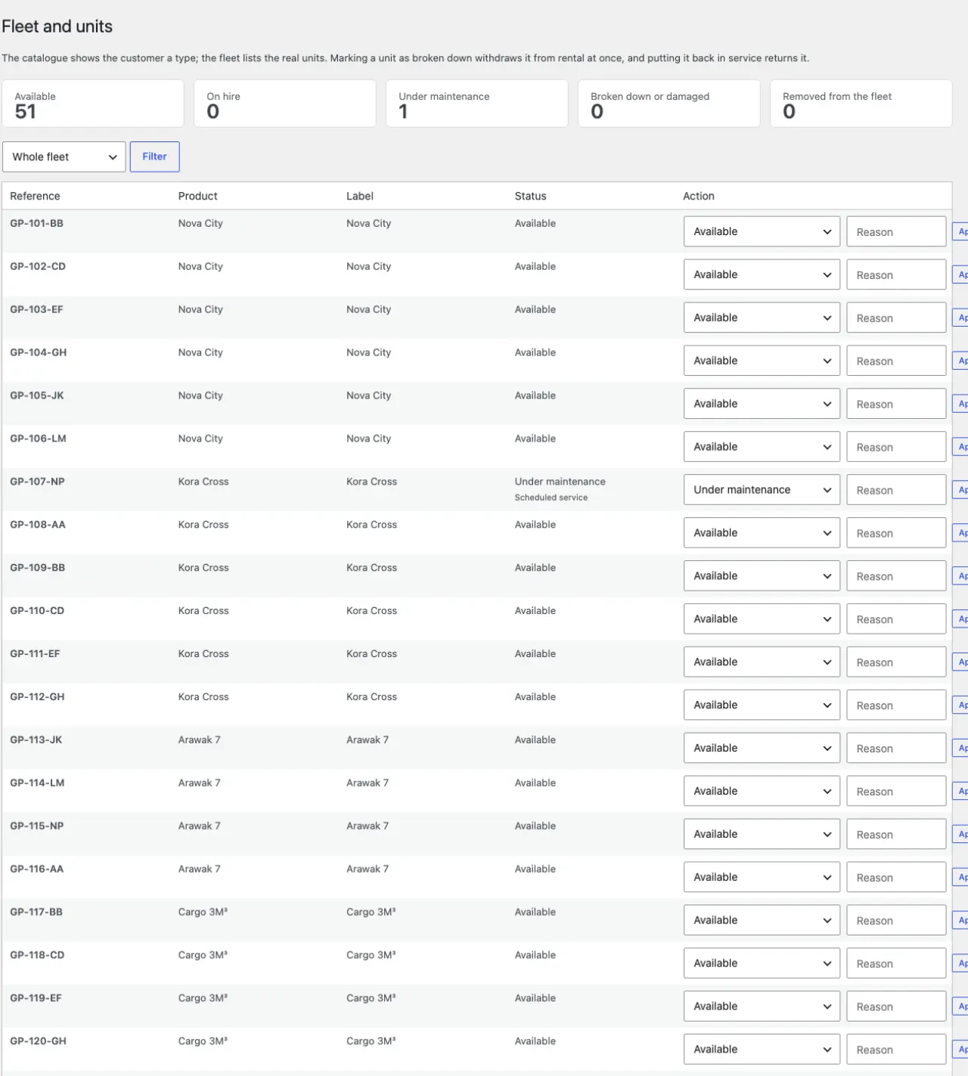The width and height of the screenshot is (968, 1076).
Task: Click the Label column header
Action: click(360, 196)
